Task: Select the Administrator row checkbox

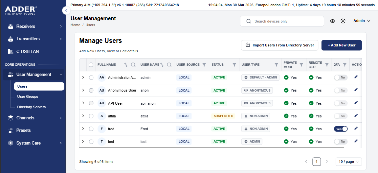Action: [x=91, y=78]
